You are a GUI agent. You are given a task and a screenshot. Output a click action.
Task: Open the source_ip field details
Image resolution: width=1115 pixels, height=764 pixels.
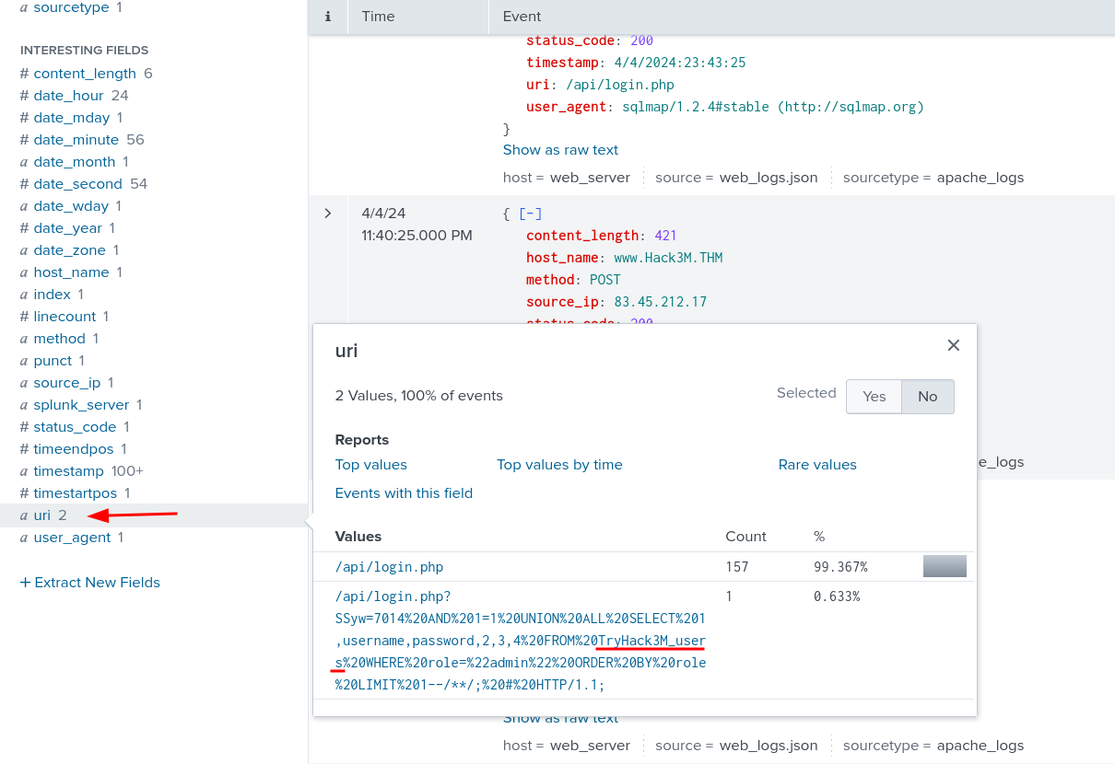point(67,383)
